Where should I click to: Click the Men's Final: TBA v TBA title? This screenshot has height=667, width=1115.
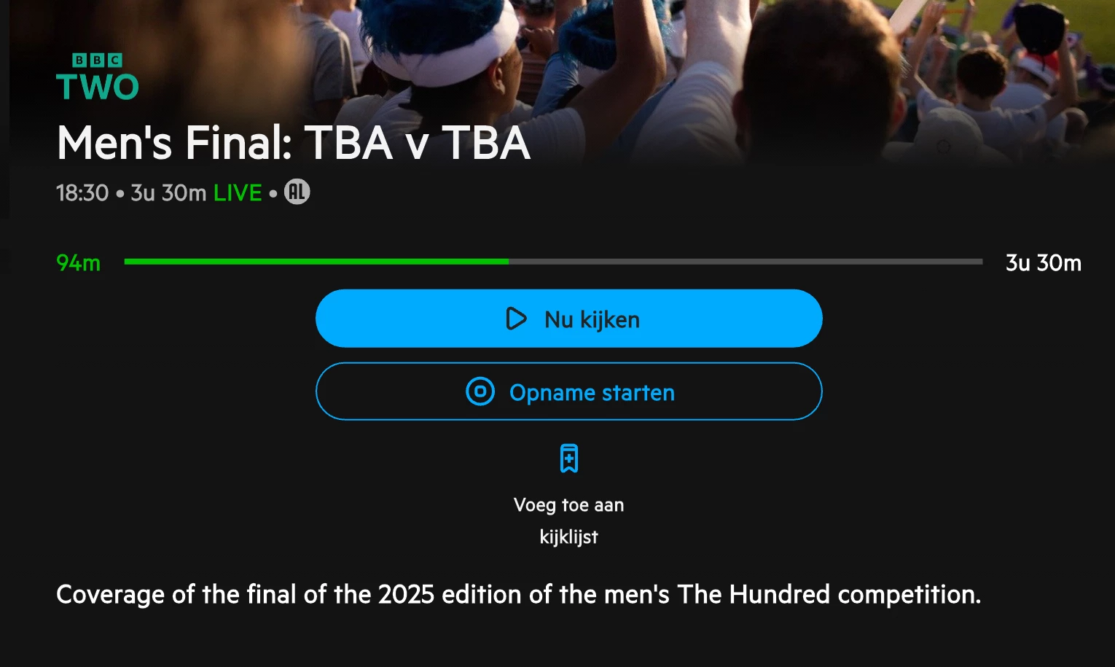tap(294, 142)
